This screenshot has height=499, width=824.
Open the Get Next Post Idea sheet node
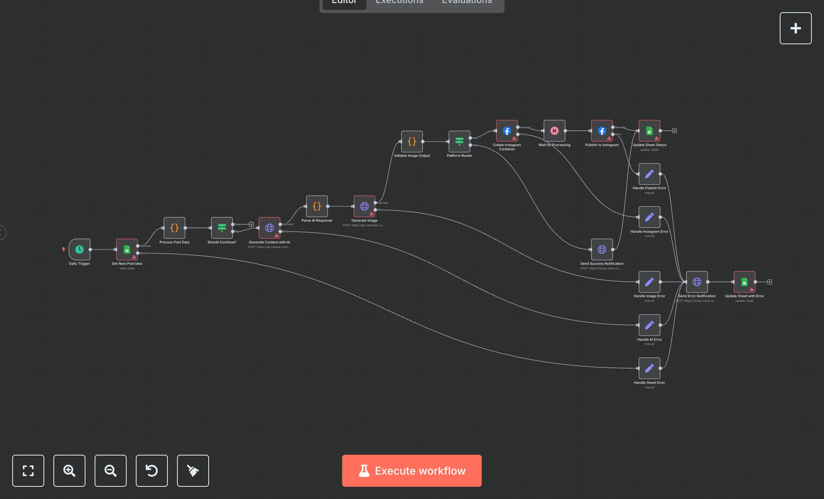pyautogui.click(x=126, y=250)
